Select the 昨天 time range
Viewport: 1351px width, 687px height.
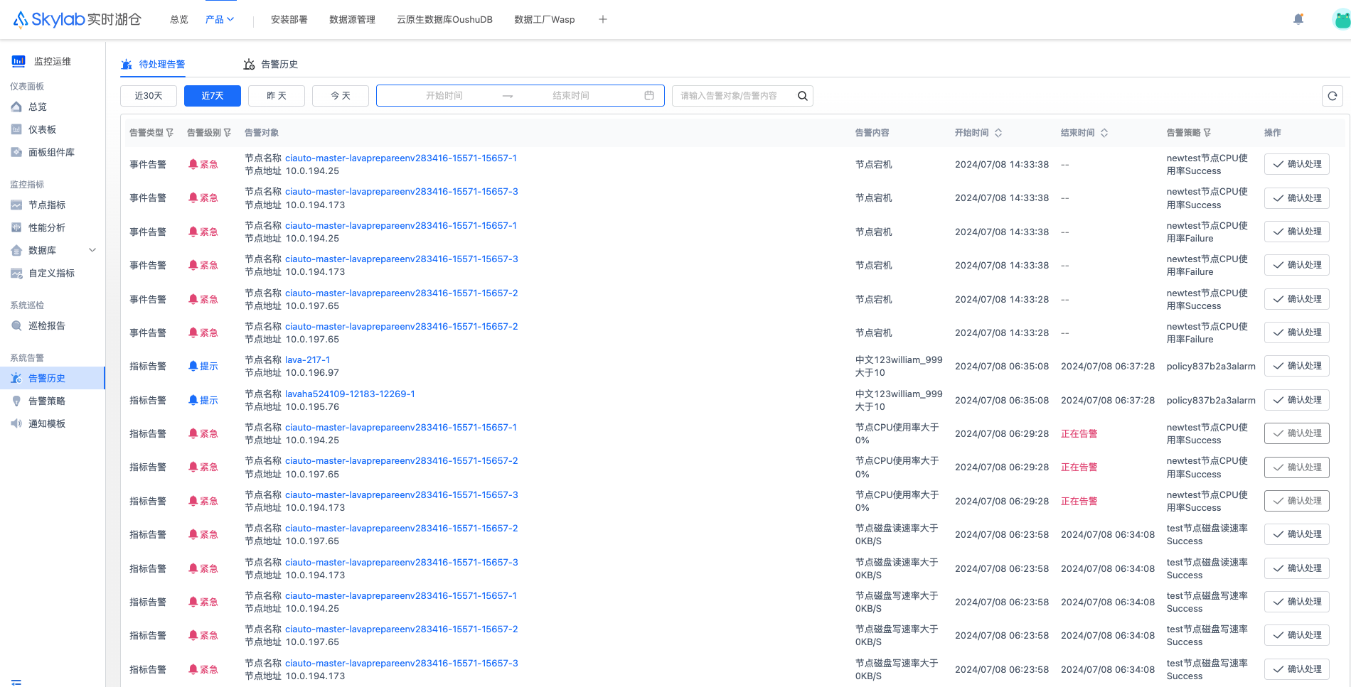(277, 96)
